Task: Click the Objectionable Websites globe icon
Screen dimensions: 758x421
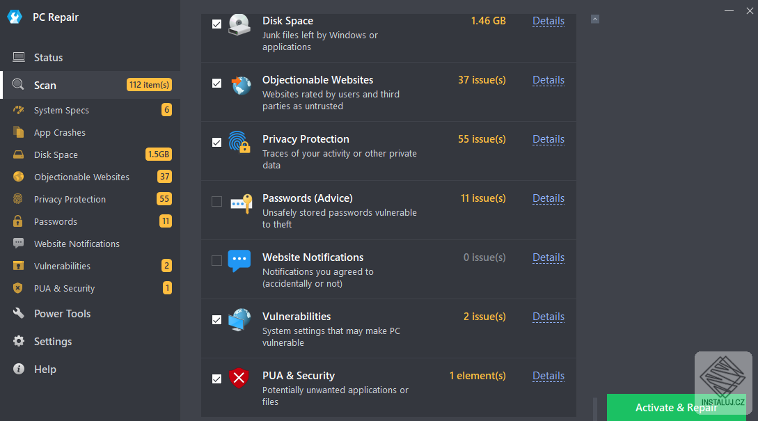Action: [239, 85]
